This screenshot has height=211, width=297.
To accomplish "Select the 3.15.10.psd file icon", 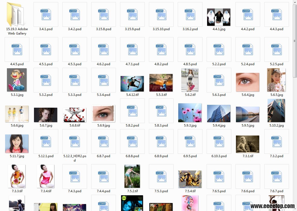I will 161,14.
